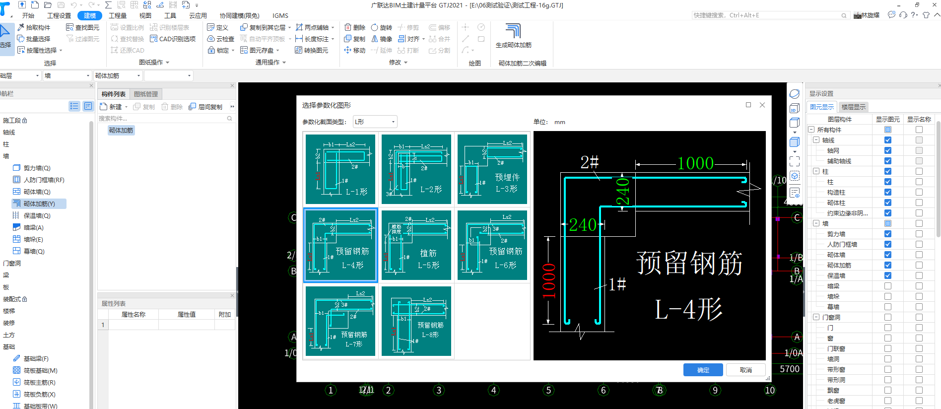The image size is (941, 409).
Task: Click the 云检查 tool
Action: click(220, 39)
